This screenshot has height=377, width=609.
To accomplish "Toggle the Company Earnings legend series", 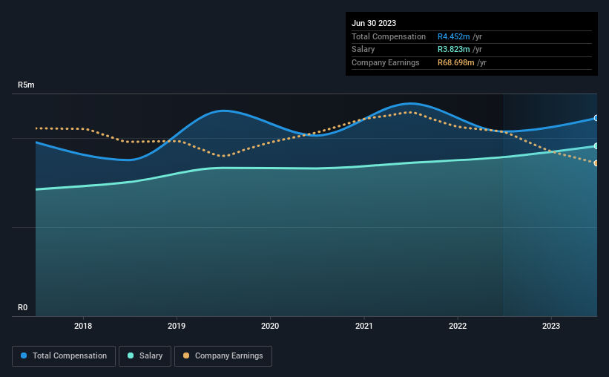I will pyautogui.click(x=223, y=356).
